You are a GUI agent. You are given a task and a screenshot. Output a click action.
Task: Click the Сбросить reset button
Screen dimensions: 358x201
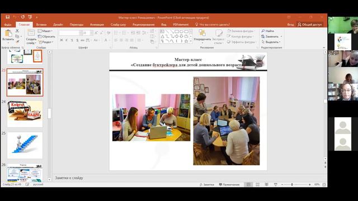46,36
